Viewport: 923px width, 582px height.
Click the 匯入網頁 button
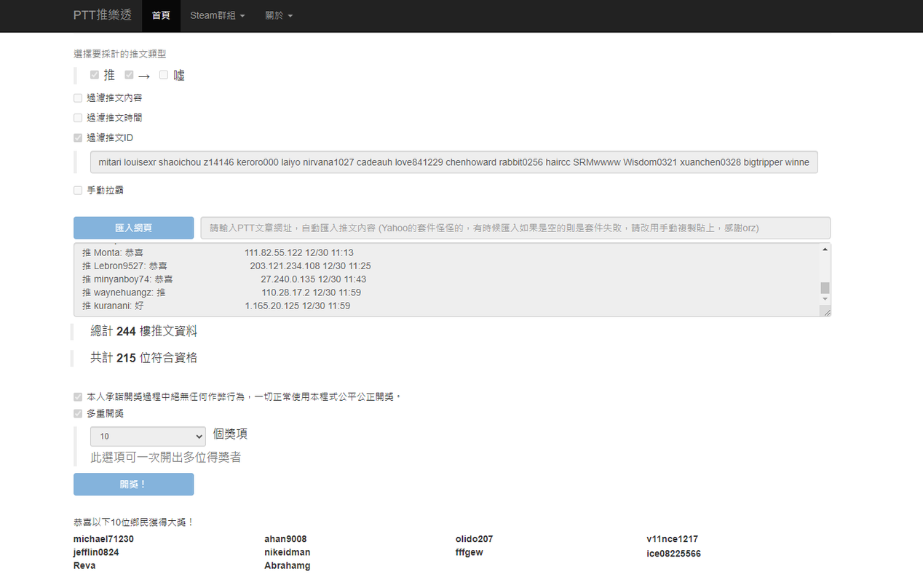click(x=134, y=228)
